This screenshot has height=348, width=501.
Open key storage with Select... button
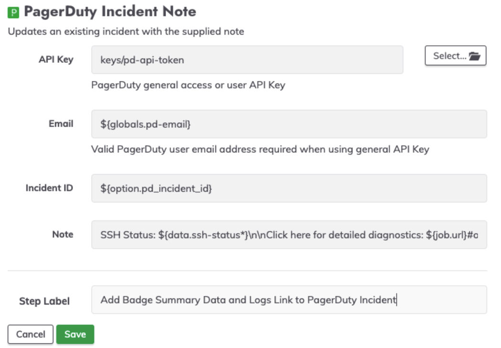click(455, 55)
